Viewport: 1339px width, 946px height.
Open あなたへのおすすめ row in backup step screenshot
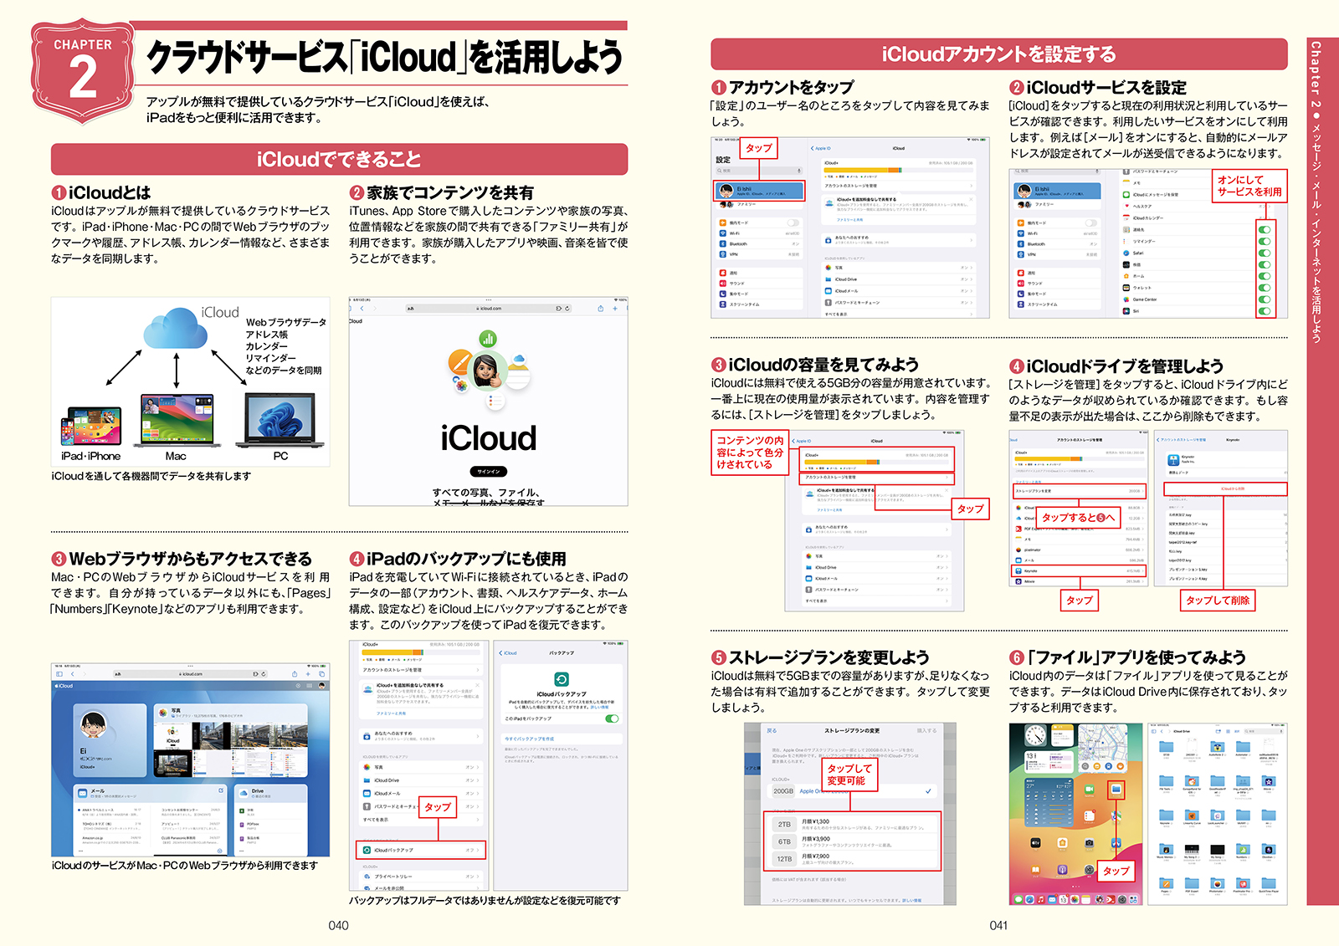421,736
